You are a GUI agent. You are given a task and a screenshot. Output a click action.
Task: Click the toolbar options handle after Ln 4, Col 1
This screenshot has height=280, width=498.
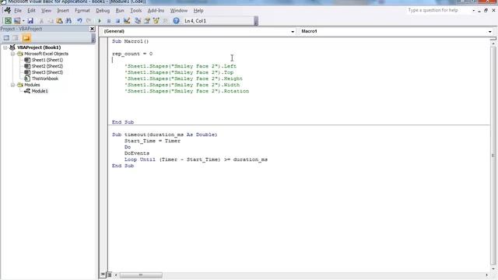[x=256, y=21]
